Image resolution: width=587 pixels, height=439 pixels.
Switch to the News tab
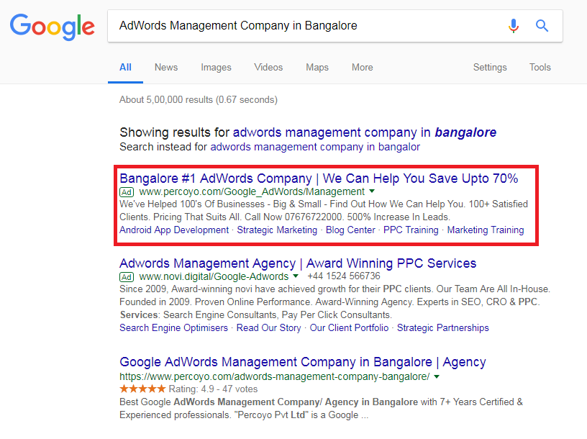pos(165,68)
